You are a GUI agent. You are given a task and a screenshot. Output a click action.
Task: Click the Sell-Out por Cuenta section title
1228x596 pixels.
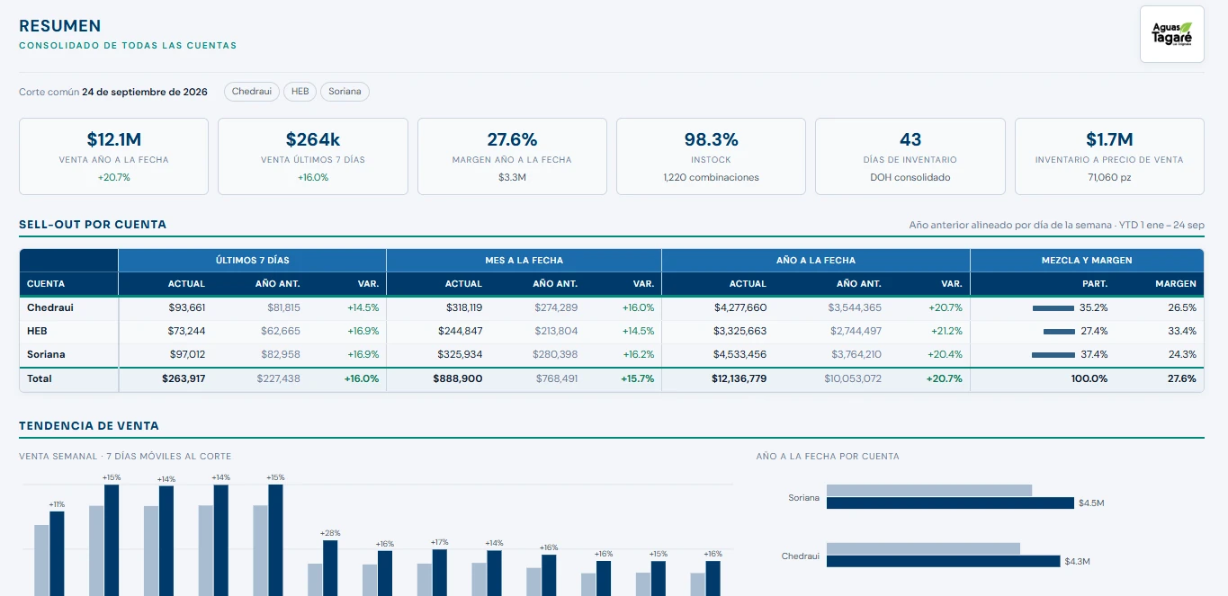coord(93,225)
